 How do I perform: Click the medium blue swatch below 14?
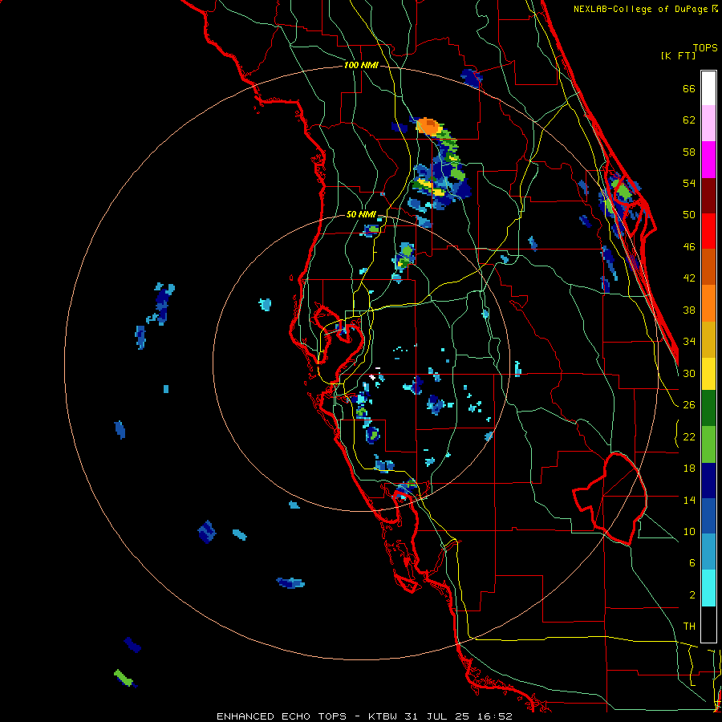tap(708, 516)
